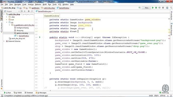Open the Messages tool window button

(x=41, y=93)
